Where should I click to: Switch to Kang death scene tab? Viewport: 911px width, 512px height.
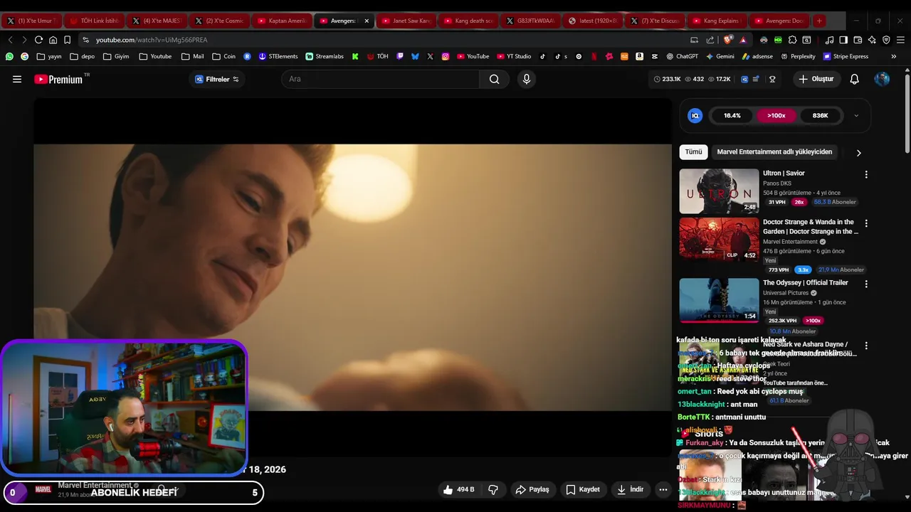click(x=468, y=21)
